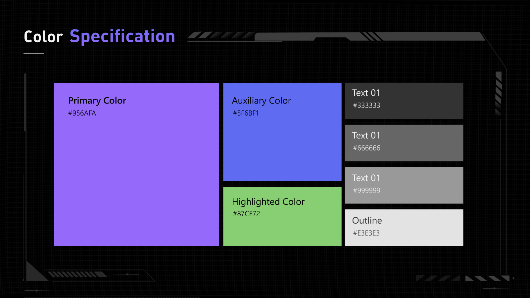Click the '#5F6BF1' hex code

coord(246,113)
